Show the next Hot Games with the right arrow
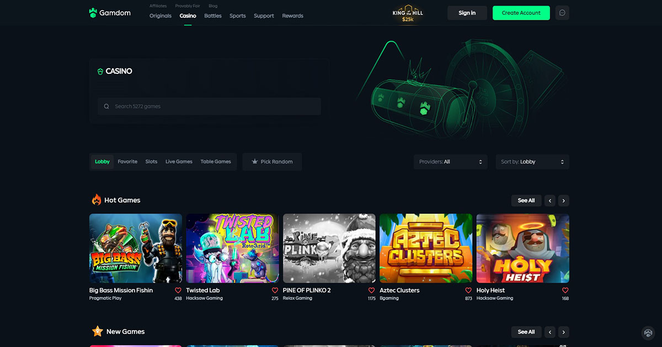This screenshot has height=347, width=662. tap(563, 200)
